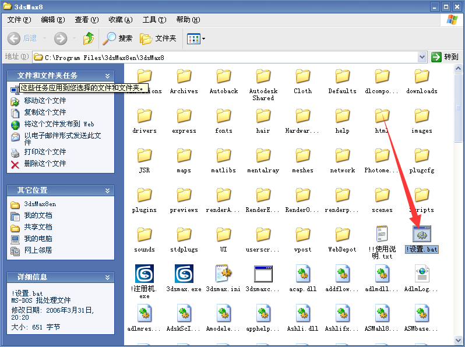The height and width of the screenshot is (347, 465).
Task: Select the !!使用说明.txt text file
Action: [x=382, y=242]
